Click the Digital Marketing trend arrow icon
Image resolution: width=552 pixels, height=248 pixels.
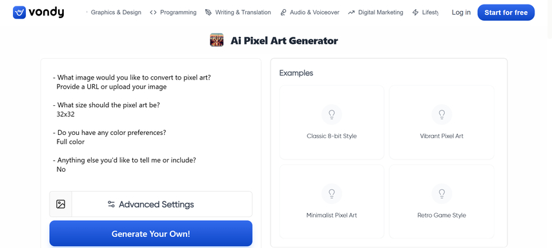point(351,12)
